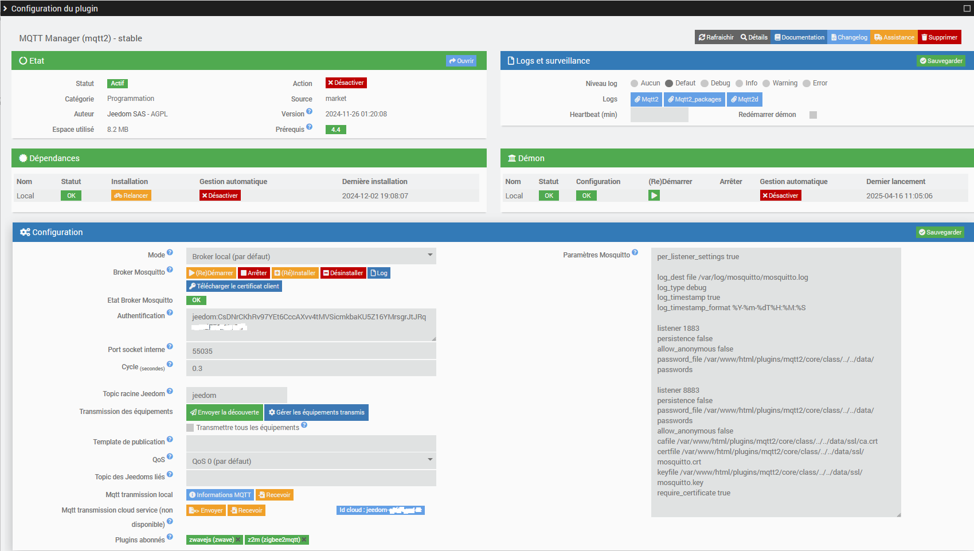
Task: Save the Logs et surveillance settings
Action: click(x=941, y=61)
